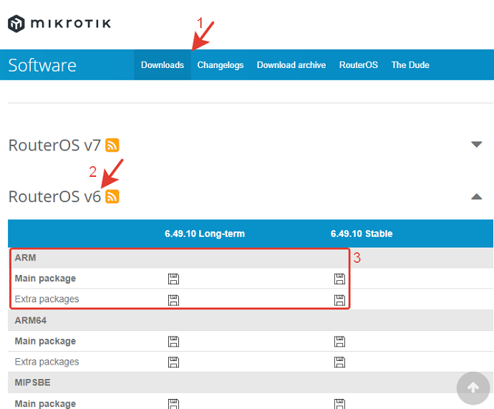Click the RouterOS v6 heading
This screenshot has width=494, height=409.
coord(54,197)
